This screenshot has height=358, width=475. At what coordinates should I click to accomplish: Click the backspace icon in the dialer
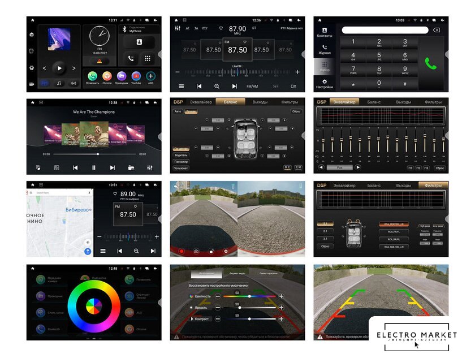pyautogui.click(x=437, y=30)
